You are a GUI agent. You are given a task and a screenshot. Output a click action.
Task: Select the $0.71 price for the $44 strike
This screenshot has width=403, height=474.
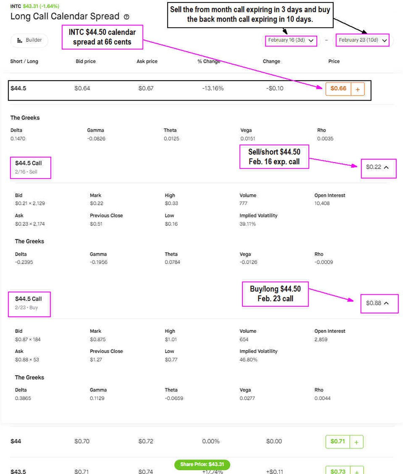click(338, 441)
